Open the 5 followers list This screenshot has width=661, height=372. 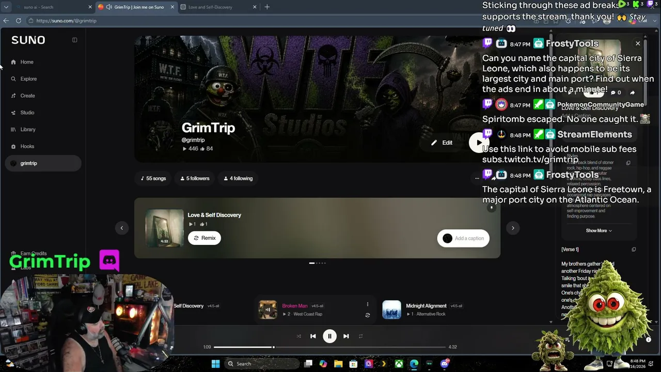[x=195, y=178]
